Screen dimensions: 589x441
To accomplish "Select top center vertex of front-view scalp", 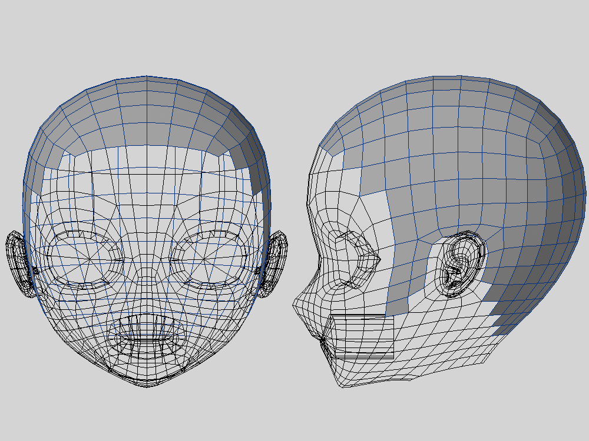I will [146, 76].
